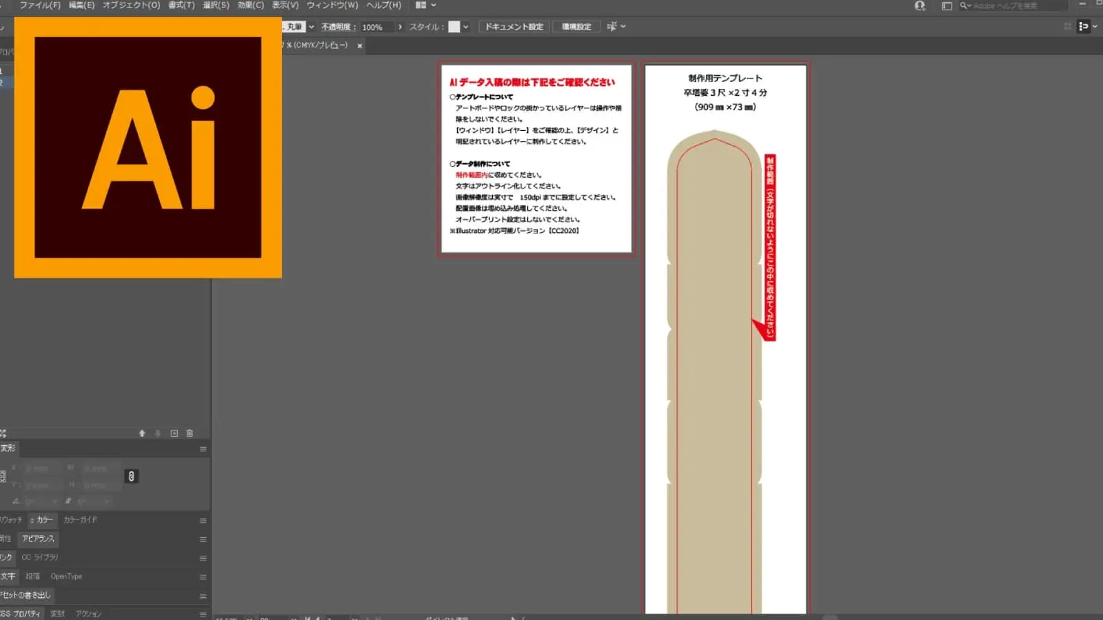Image resolution: width=1103 pixels, height=620 pixels.
Task: Open the rotate angle dropdown in 変形 panel
Action: [54, 502]
